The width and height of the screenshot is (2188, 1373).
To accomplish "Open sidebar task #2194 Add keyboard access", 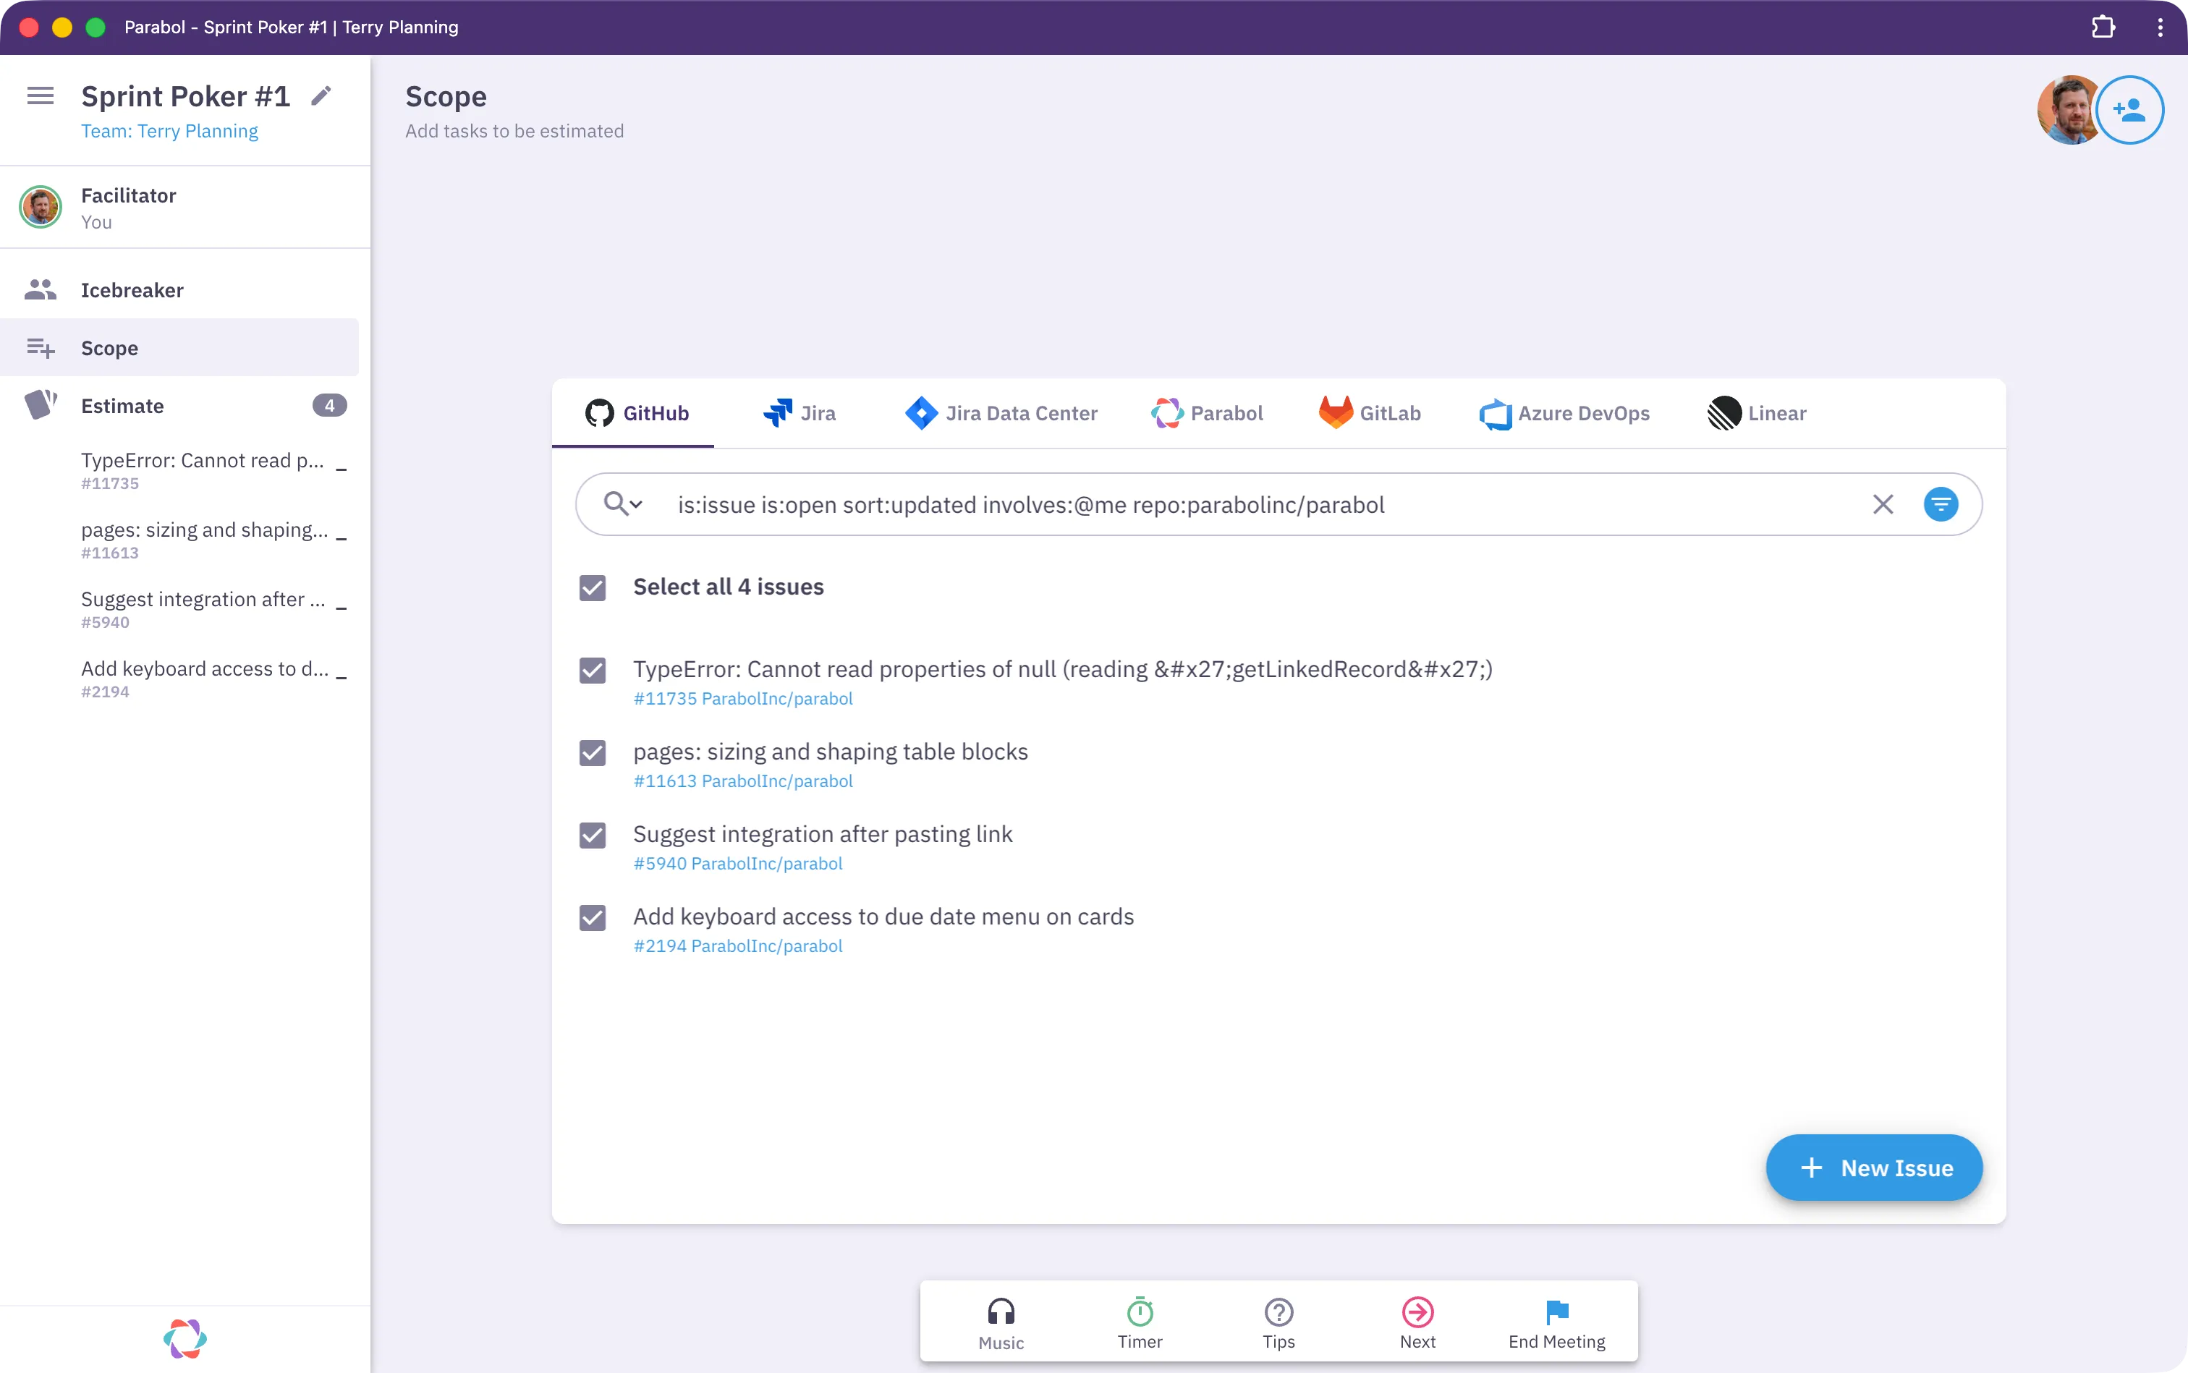I will coord(204,679).
